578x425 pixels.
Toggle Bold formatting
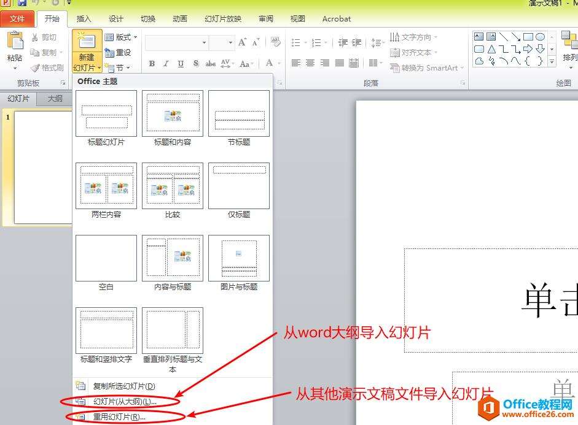(x=152, y=64)
